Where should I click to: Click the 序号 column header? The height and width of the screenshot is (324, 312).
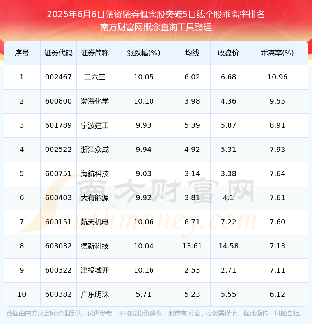[22, 53]
